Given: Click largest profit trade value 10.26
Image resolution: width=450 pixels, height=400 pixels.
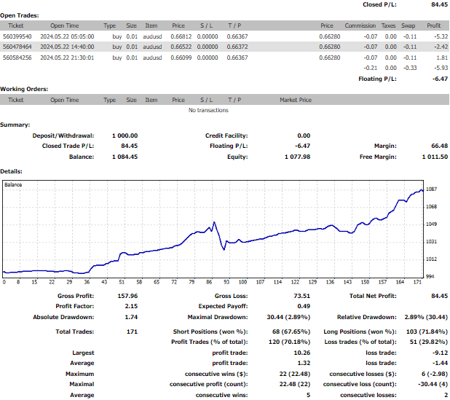Looking at the screenshot, I should pyautogui.click(x=302, y=353).
